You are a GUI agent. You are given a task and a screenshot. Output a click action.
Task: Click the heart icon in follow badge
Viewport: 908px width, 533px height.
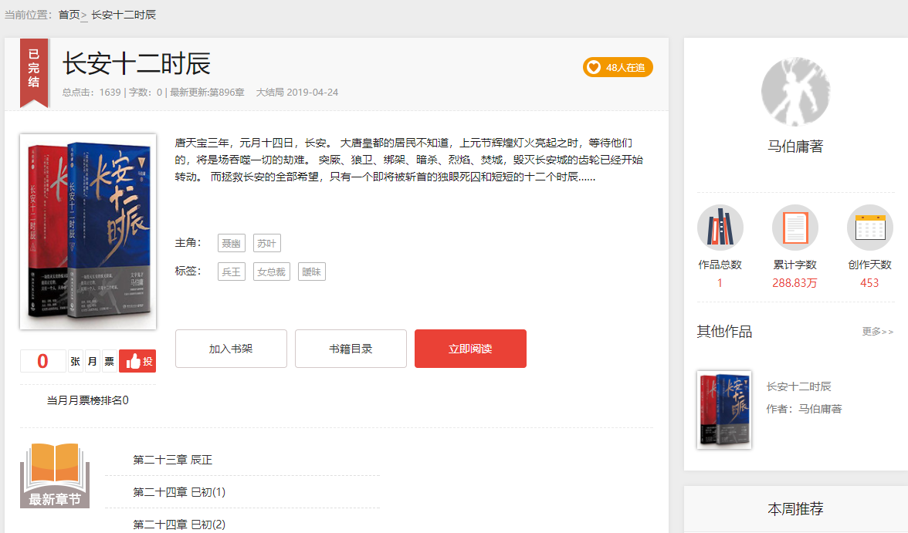594,67
